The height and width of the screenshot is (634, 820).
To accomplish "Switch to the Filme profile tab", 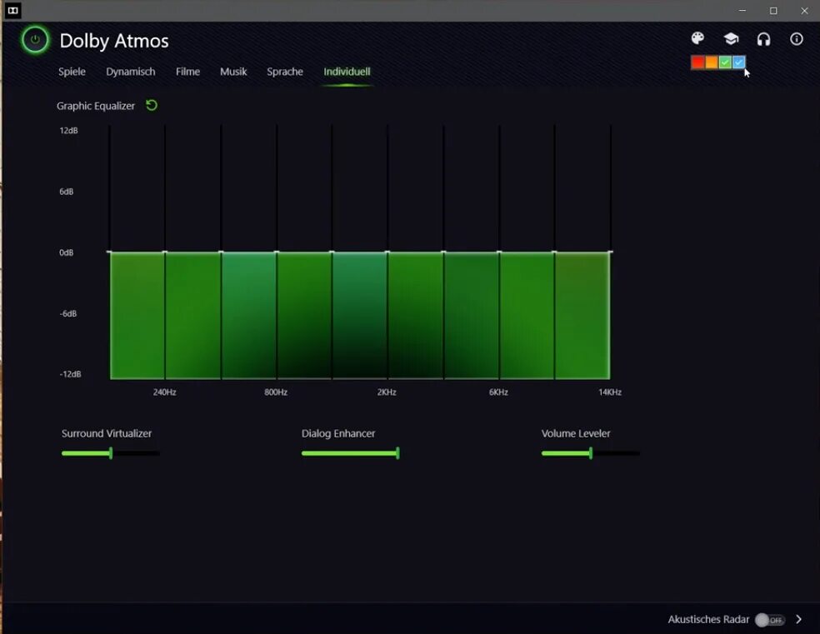I will 187,72.
